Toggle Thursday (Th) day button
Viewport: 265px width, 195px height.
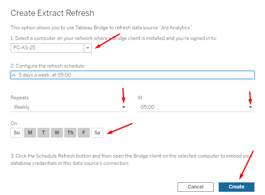point(70,132)
